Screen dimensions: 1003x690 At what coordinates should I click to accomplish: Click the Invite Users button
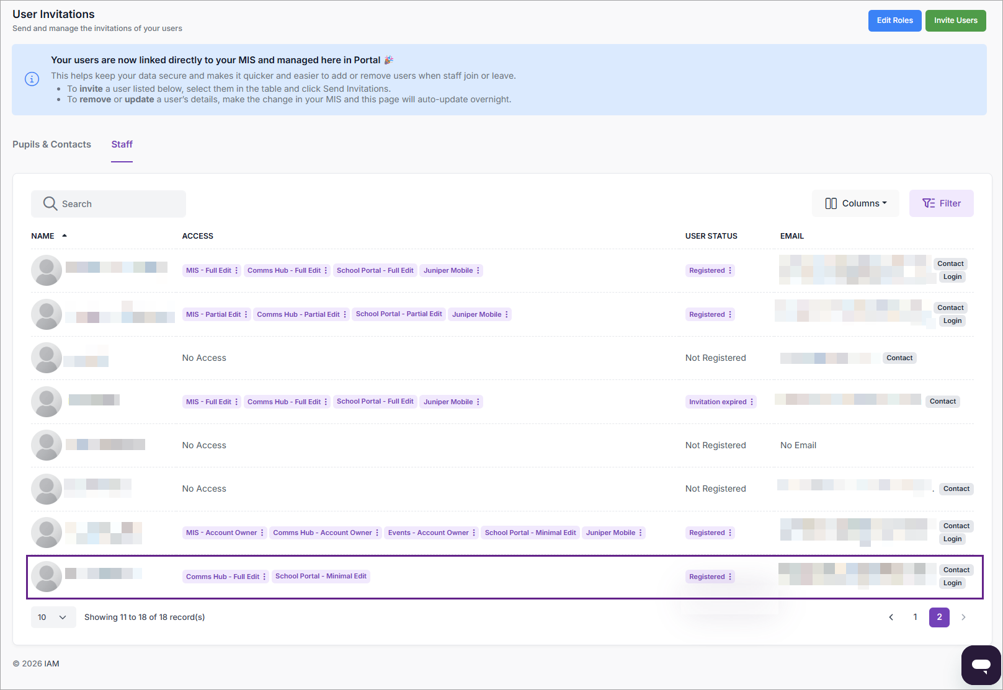tap(955, 20)
